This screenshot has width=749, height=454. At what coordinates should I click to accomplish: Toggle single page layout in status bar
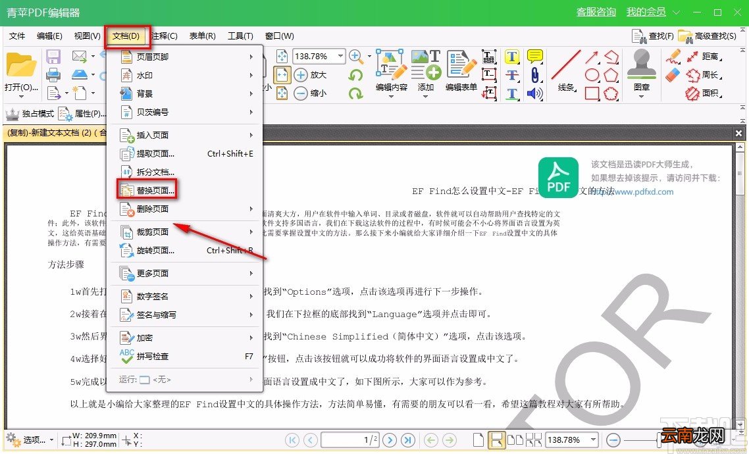[478, 440]
